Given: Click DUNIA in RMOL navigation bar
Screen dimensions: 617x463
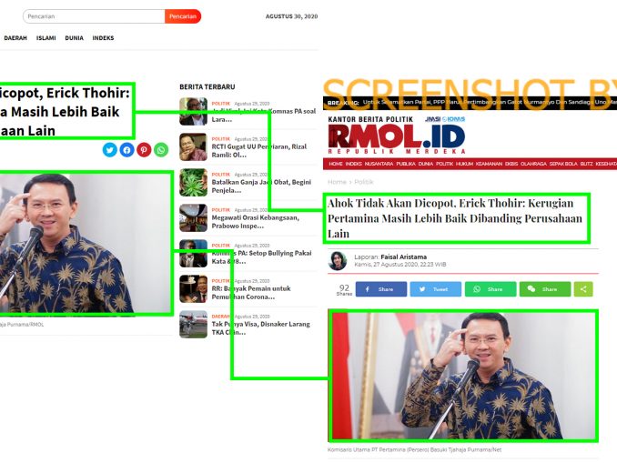Looking at the screenshot, I should click(x=425, y=164).
